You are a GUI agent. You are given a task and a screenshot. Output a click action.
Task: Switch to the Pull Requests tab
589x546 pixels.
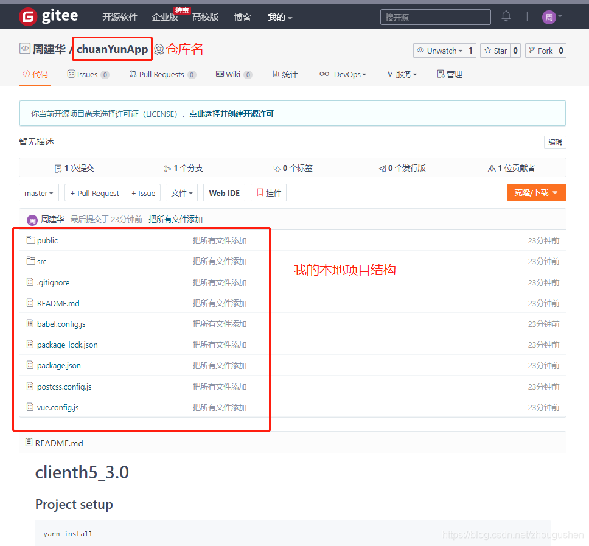coord(162,74)
